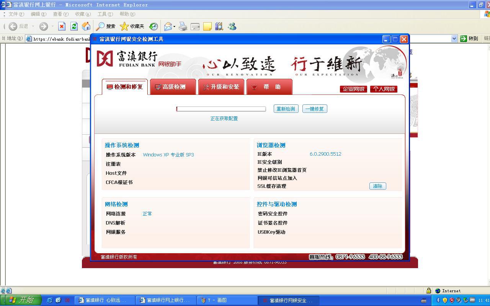Expand the Back button history arrow
490x306 pixels.
click(33, 26)
